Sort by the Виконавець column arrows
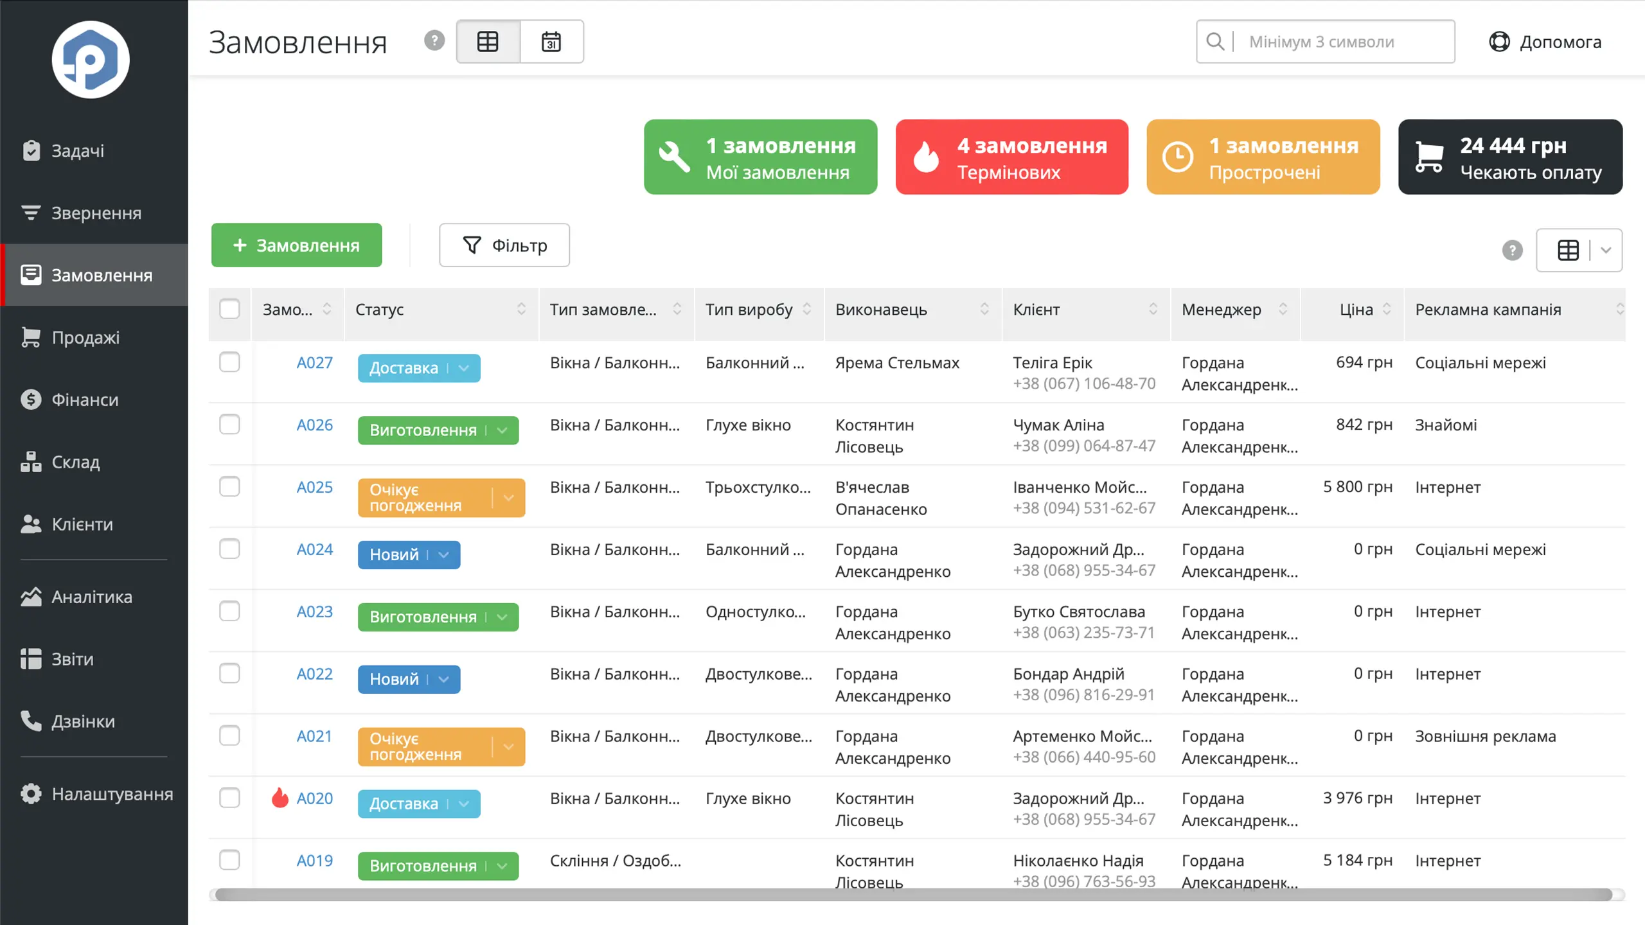 (984, 309)
